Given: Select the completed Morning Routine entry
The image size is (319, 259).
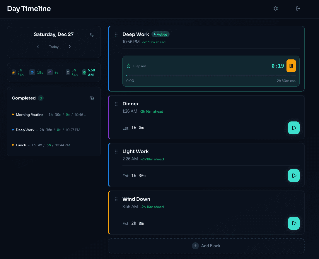Looking at the screenshot, I should [30, 115].
